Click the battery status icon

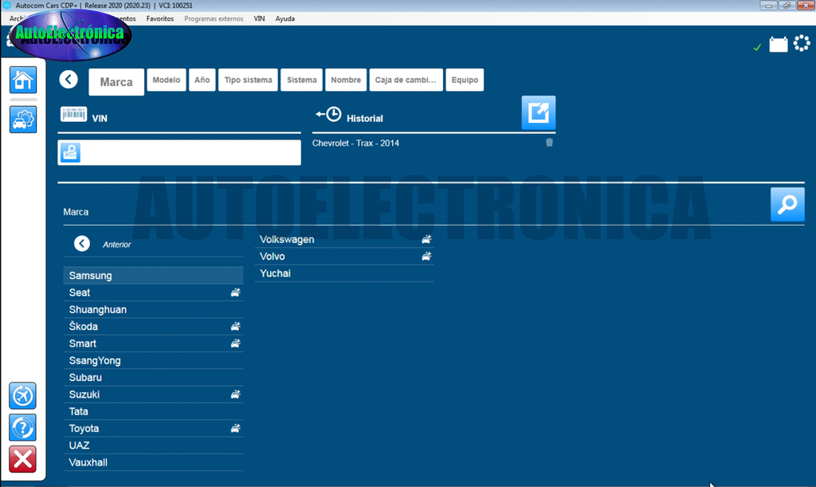click(x=779, y=44)
